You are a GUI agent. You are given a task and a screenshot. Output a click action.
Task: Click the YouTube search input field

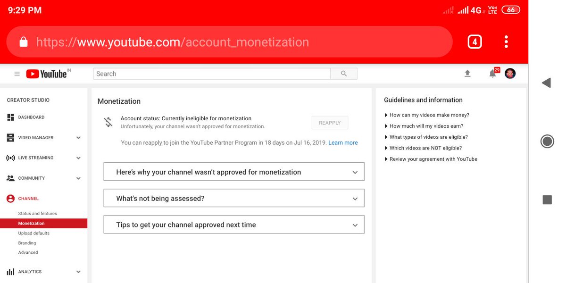point(212,74)
